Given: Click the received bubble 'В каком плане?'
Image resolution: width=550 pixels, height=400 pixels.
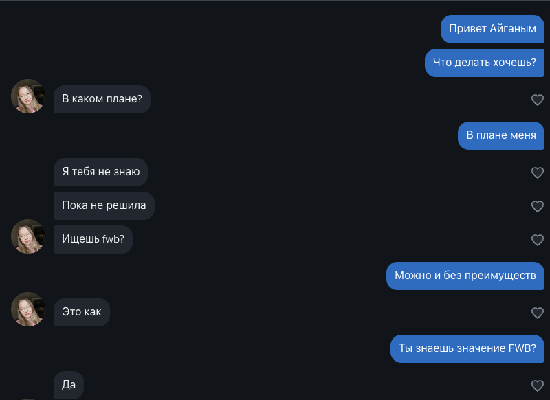Looking at the screenshot, I should [102, 99].
